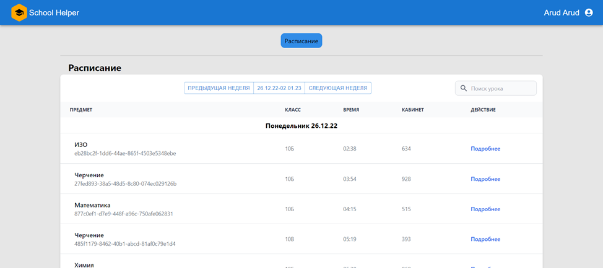Click the time 02:38
Viewport: 603px width, 268px height.
coord(350,149)
